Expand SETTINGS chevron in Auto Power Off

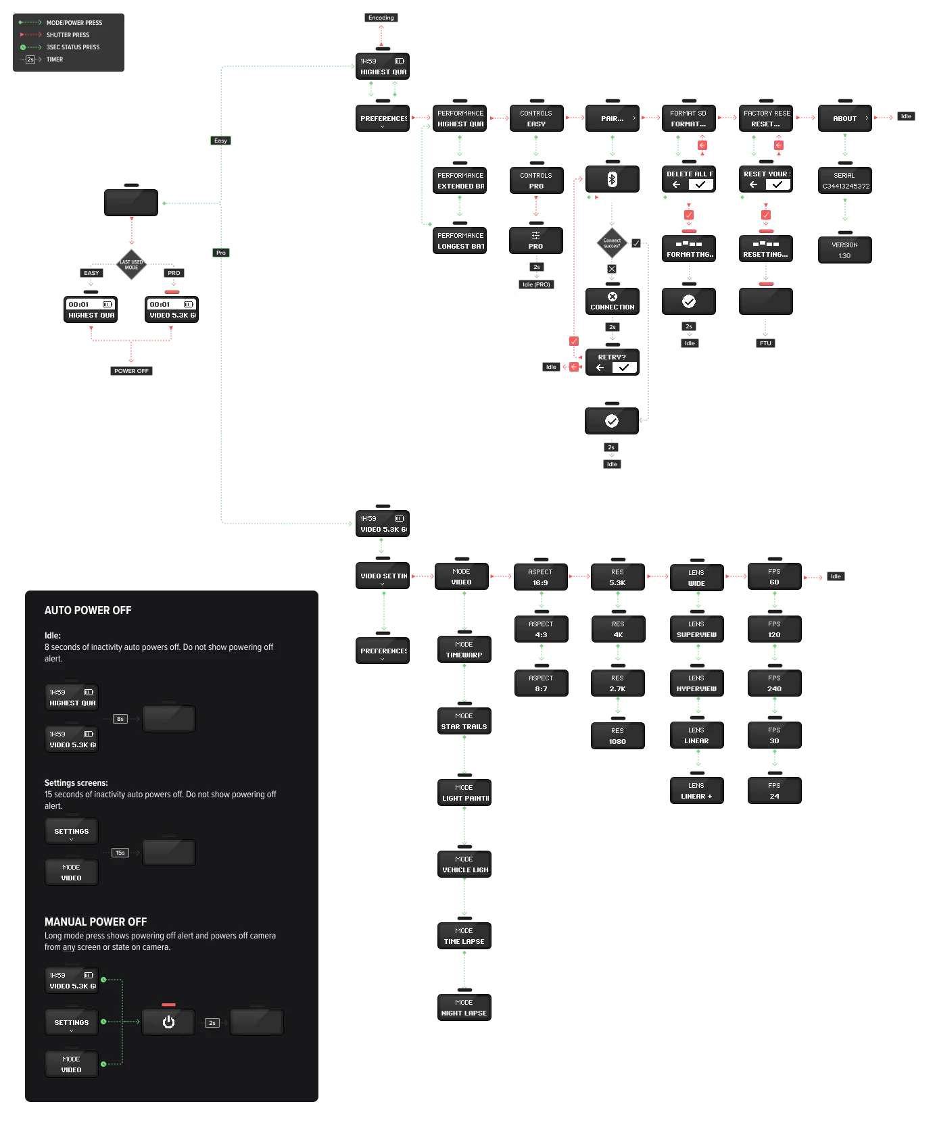[72, 839]
